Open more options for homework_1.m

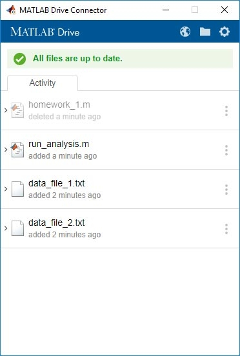pos(226,111)
